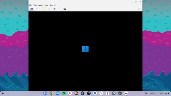
Task: Open Spotify from the shelf
Action: (x=64, y=93)
